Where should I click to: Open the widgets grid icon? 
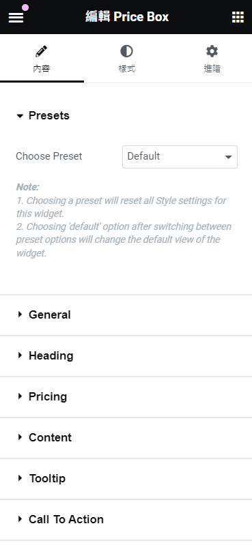pyautogui.click(x=238, y=17)
